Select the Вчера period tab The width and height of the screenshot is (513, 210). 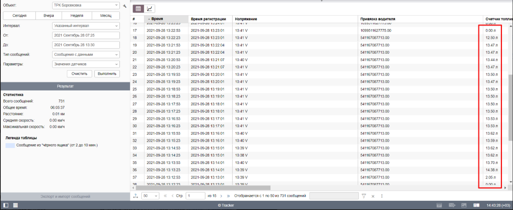(x=48, y=15)
